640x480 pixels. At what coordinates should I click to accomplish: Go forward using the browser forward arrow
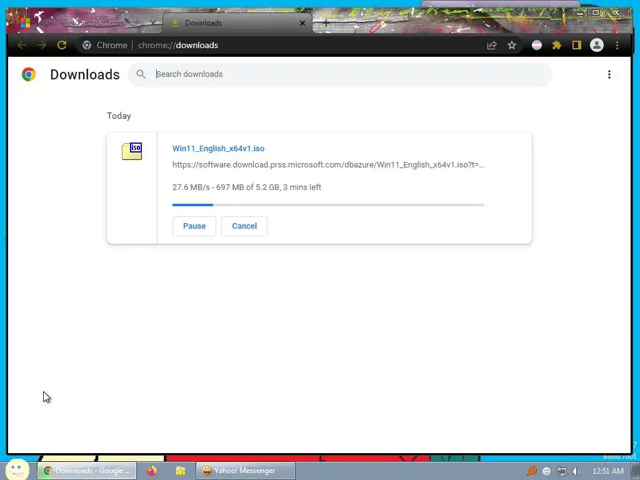(42, 45)
